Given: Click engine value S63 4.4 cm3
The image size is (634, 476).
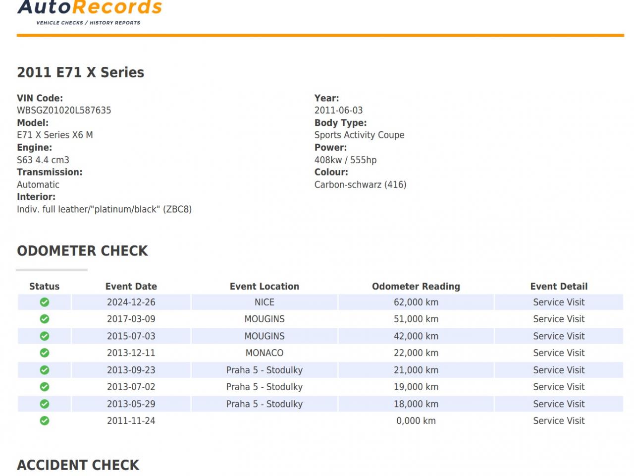Looking at the screenshot, I should 43,160.
